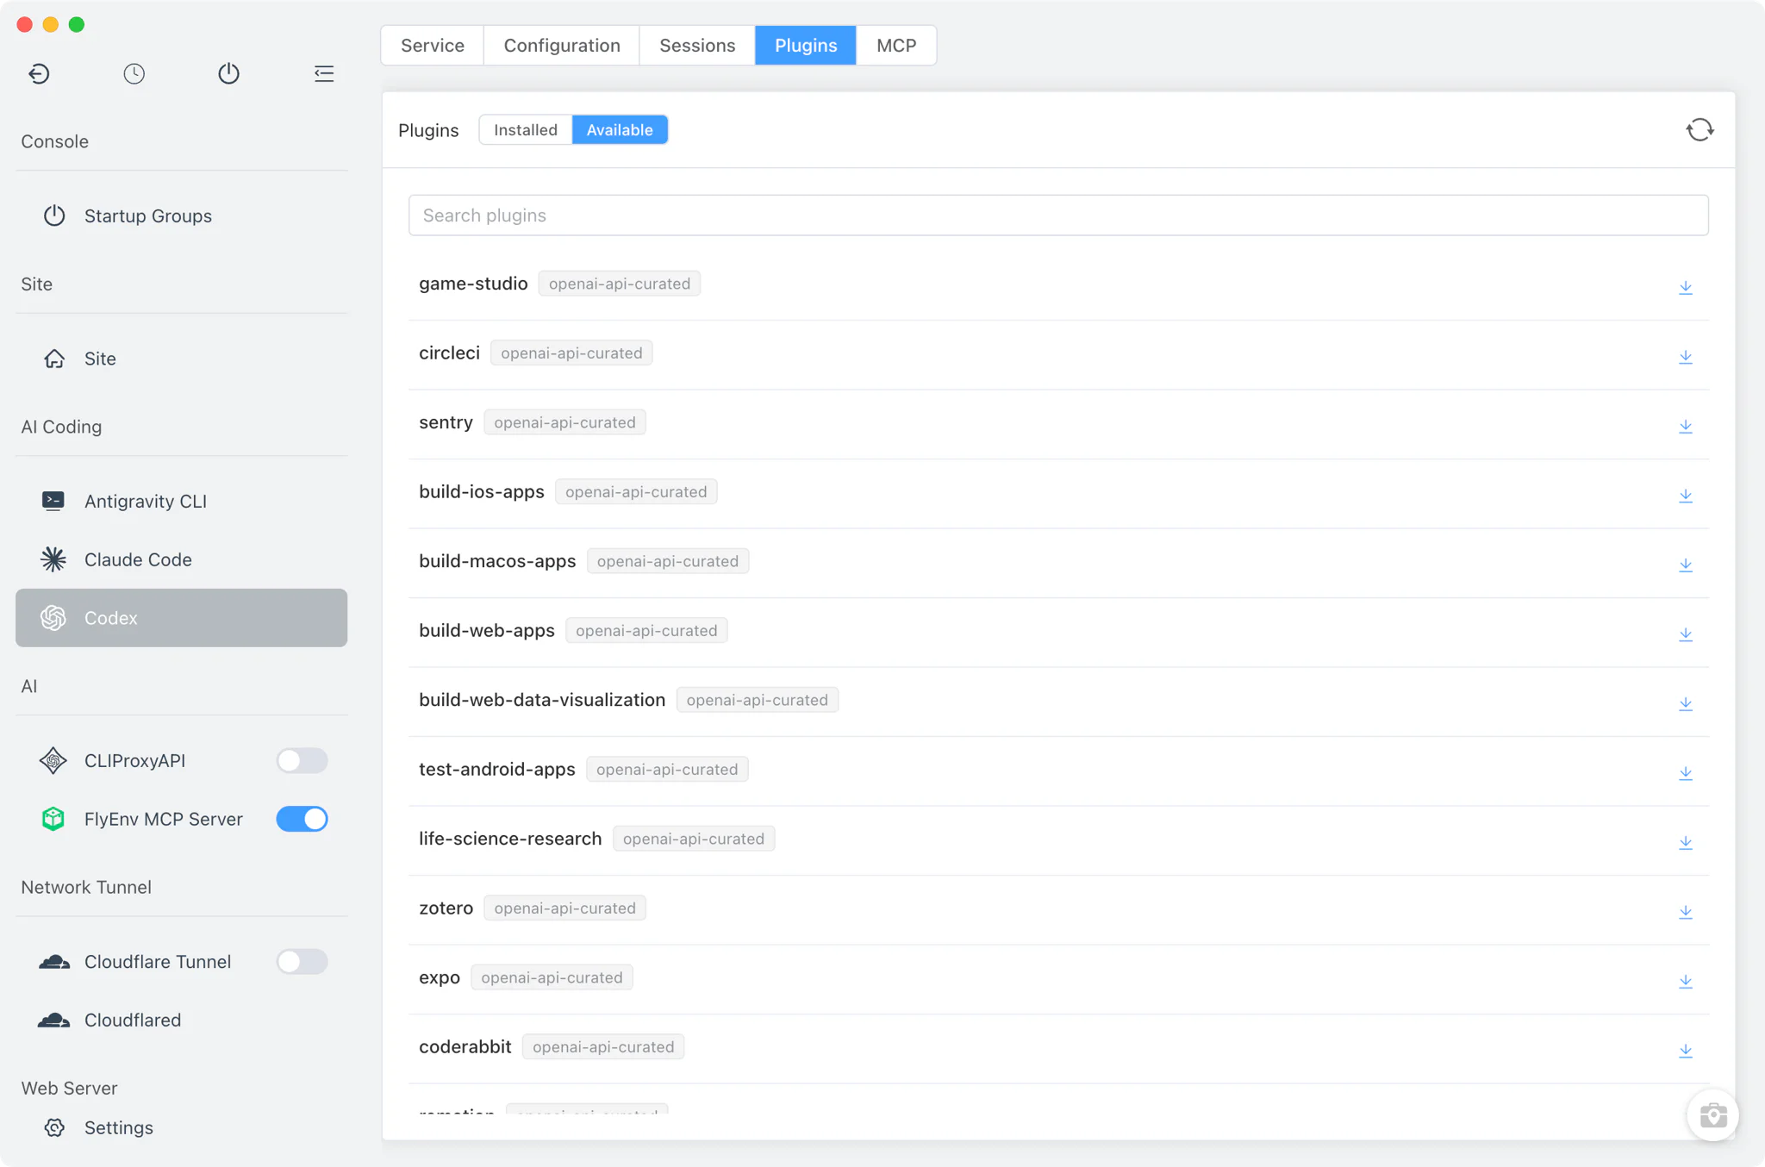Focus the Search plugins field

tap(1058, 215)
